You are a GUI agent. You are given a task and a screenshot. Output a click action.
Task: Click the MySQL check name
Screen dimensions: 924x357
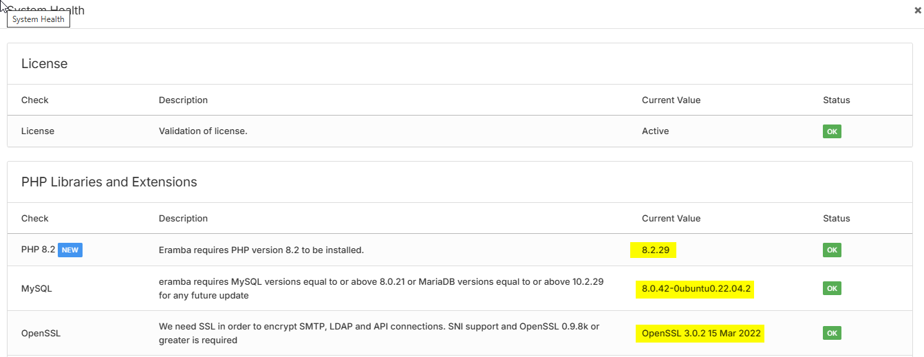pos(36,289)
